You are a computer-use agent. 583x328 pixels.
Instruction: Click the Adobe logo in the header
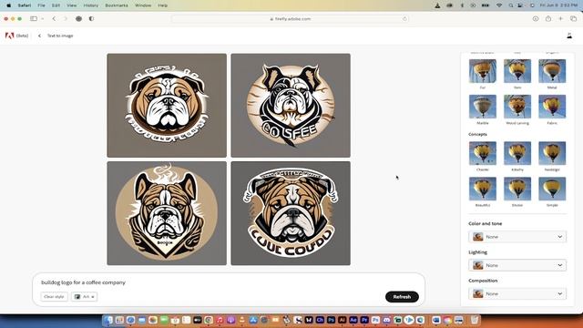tap(9, 36)
